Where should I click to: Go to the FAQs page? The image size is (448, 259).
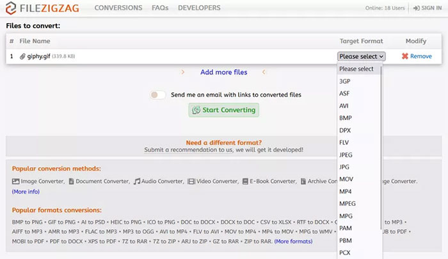(x=164, y=8)
